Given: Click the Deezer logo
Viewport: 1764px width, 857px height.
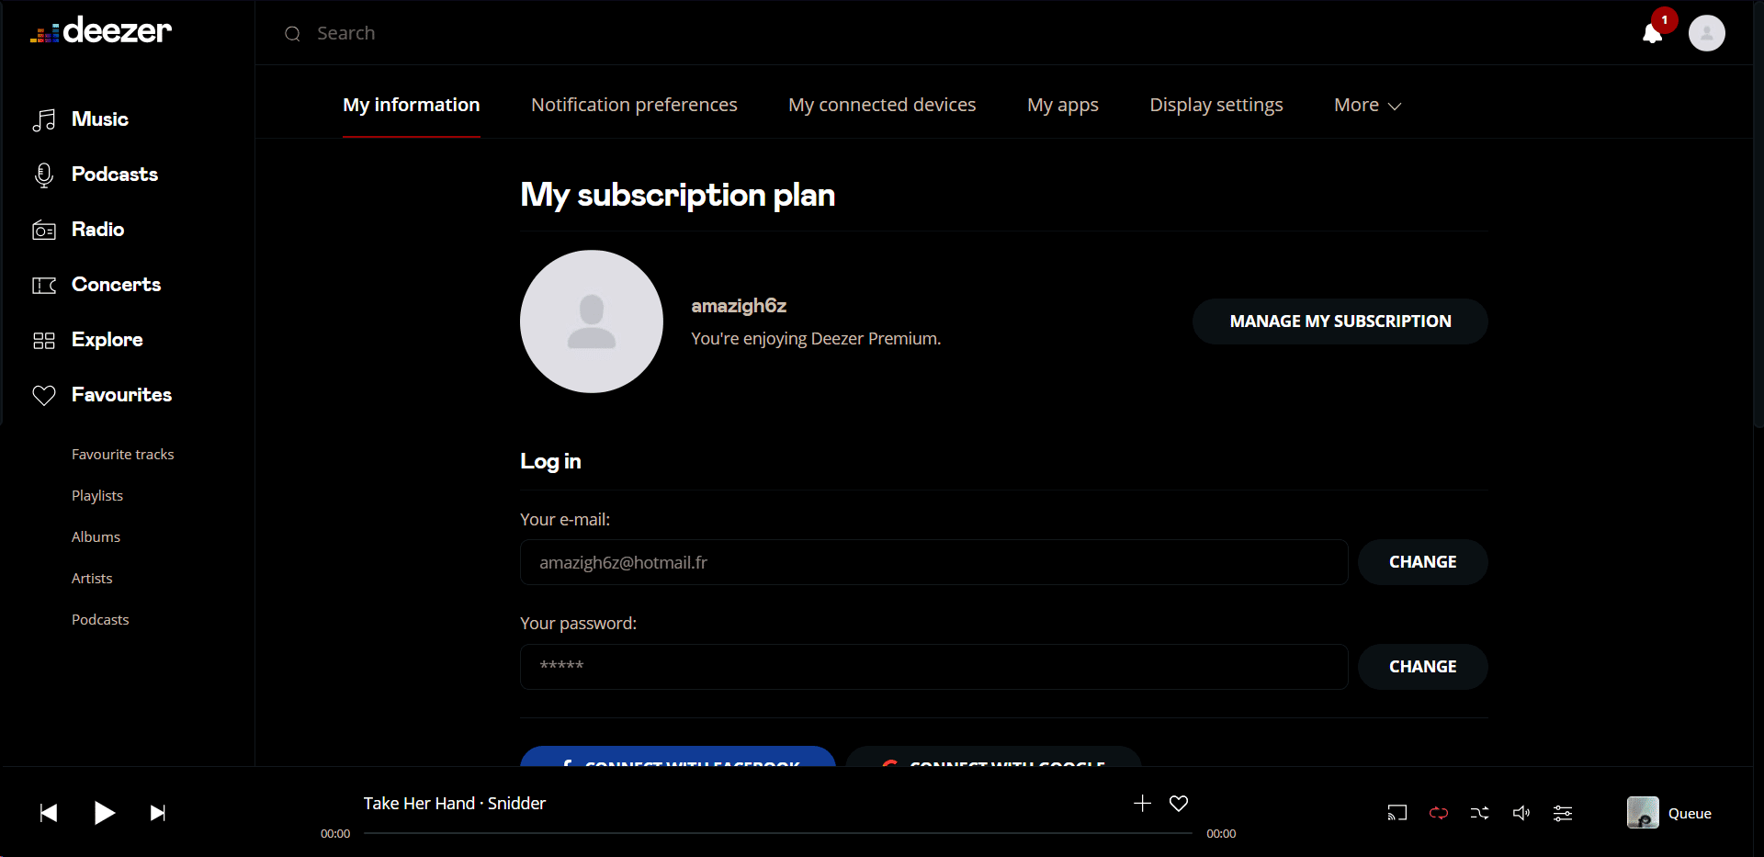Looking at the screenshot, I should pyautogui.click(x=101, y=31).
